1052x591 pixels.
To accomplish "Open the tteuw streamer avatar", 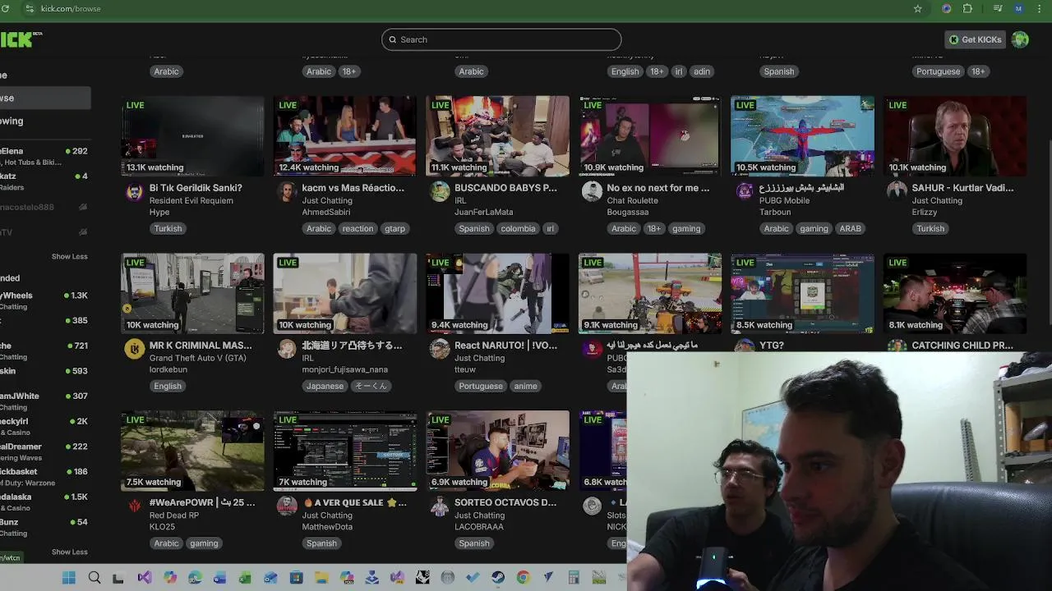I will coord(440,349).
